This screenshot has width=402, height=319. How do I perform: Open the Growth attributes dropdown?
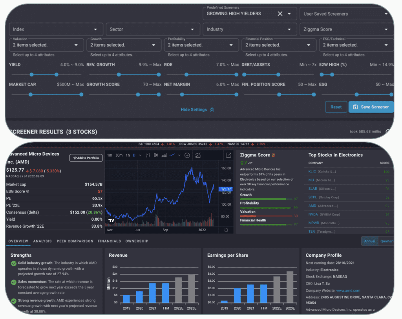124,45
